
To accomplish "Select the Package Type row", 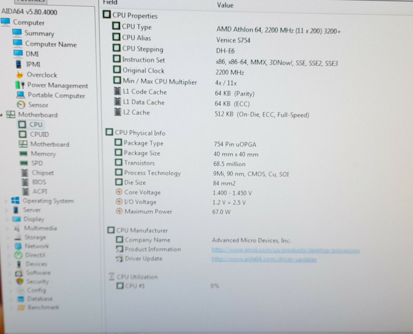I will click(x=185, y=144).
